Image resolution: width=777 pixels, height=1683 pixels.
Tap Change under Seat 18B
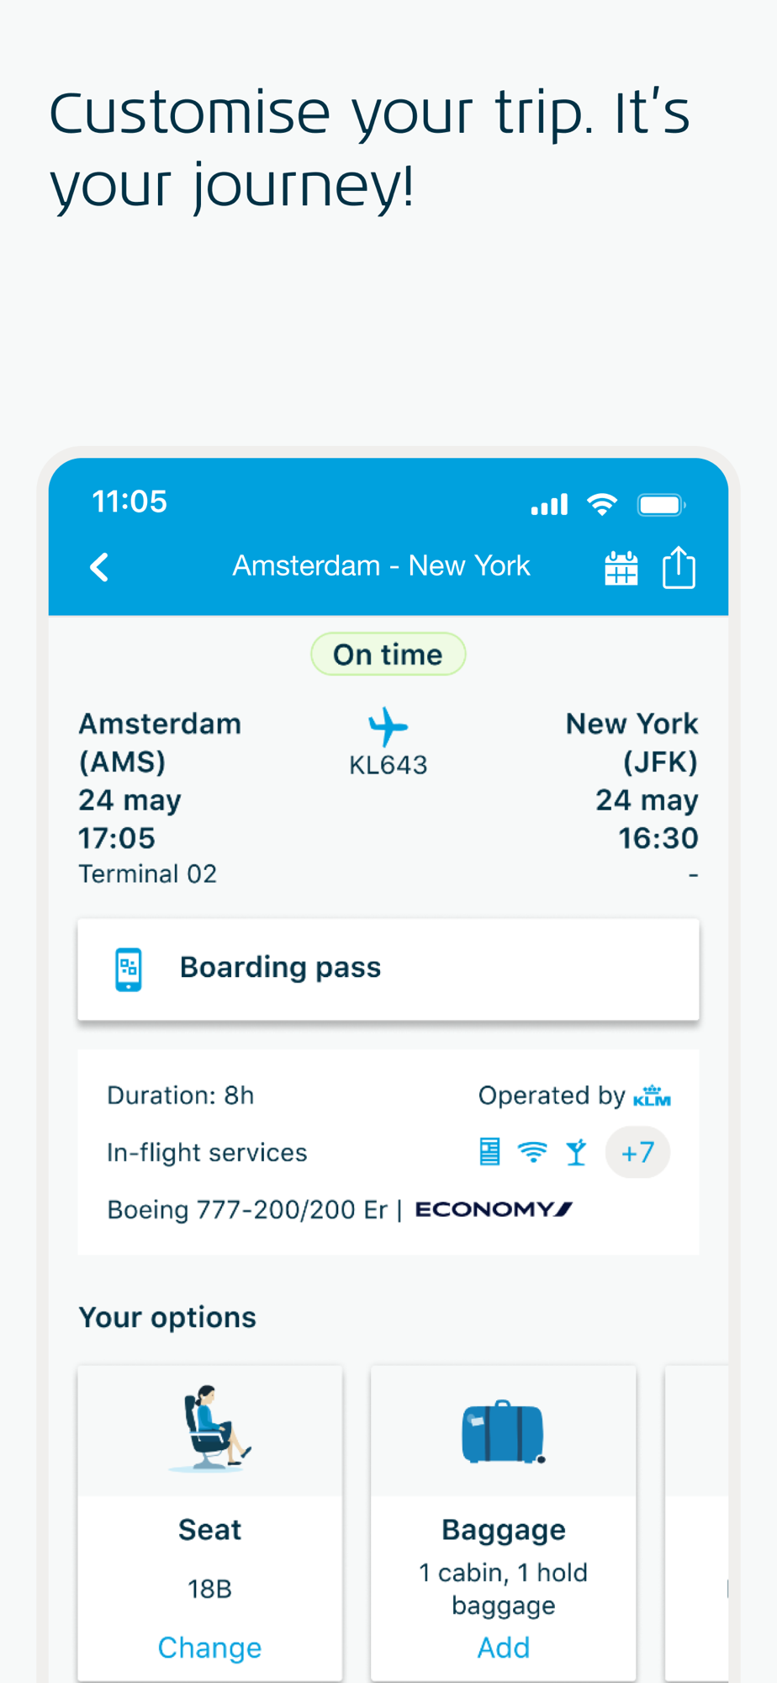[209, 1647]
